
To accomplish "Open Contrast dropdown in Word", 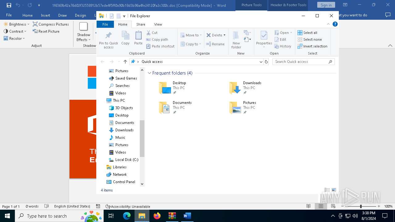I will 15,31.
